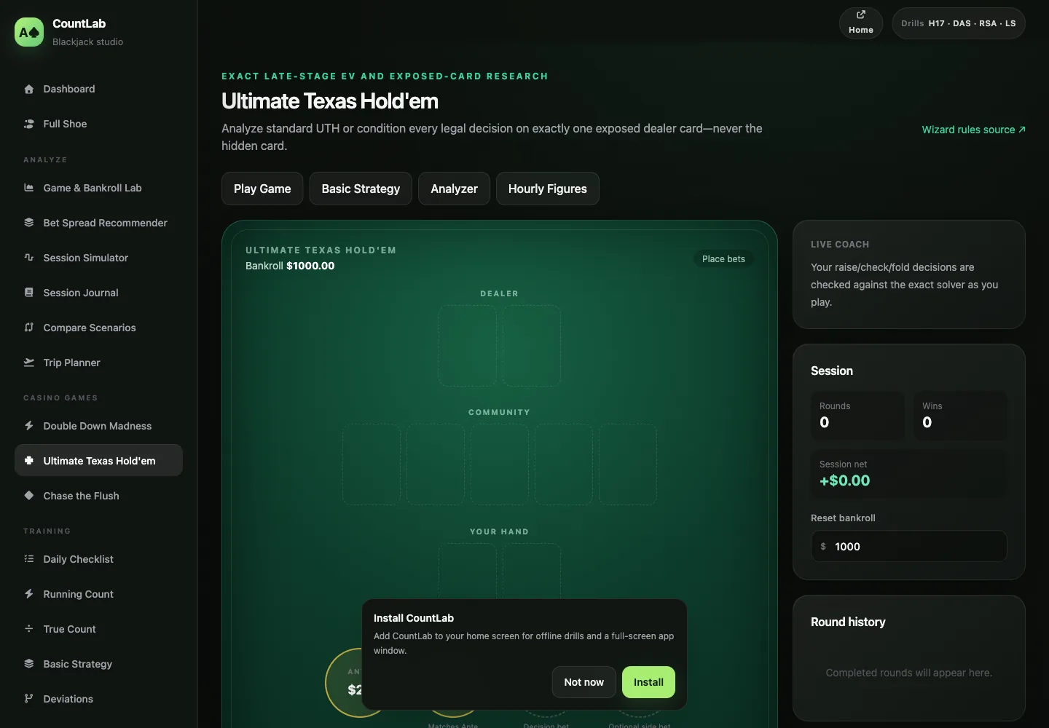Open Session Simulator page

(98, 258)
